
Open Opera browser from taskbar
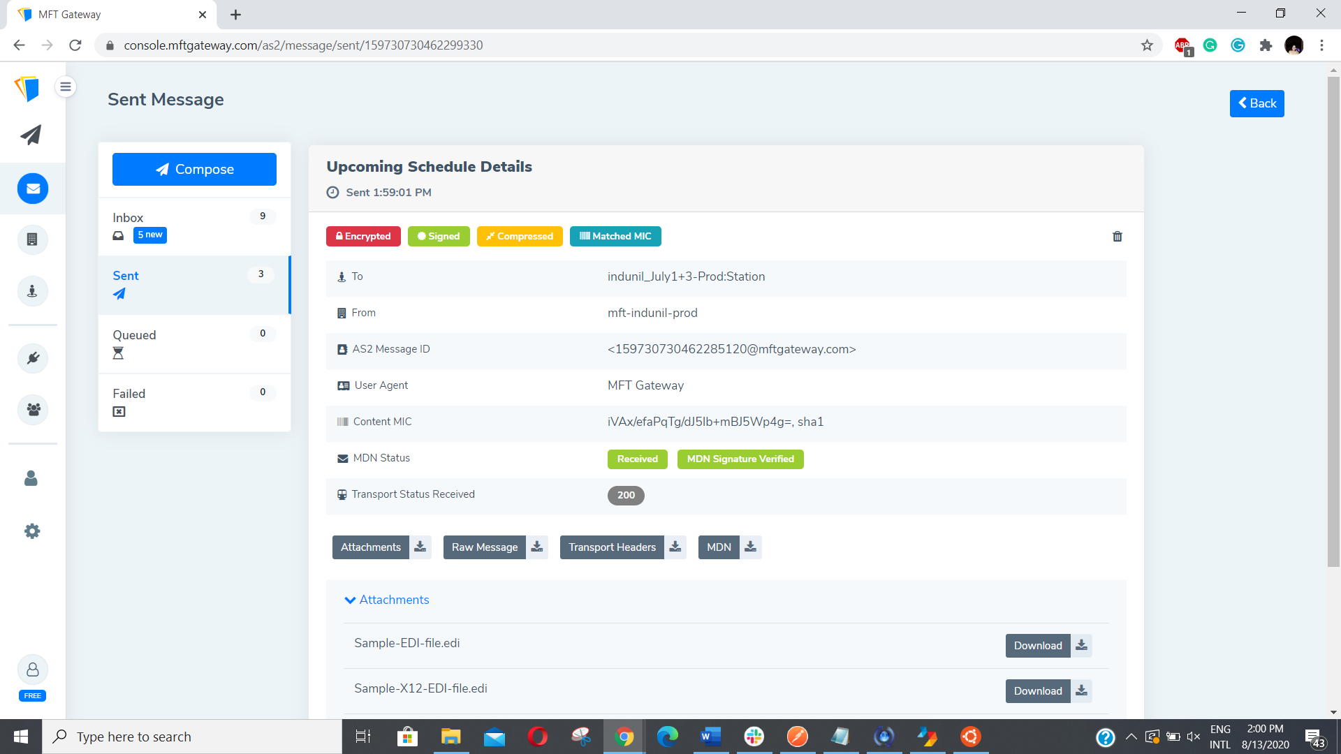point(538,737)
